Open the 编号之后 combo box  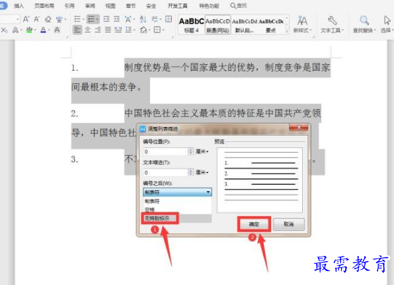click(x=177, y=192)
